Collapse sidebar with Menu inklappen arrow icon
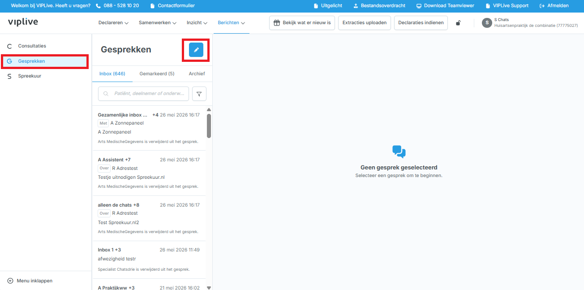Screen dimensions: 584x290 tap(10, 281)
